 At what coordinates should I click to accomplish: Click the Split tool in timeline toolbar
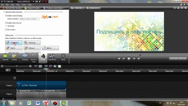click(x=51, y=66)
